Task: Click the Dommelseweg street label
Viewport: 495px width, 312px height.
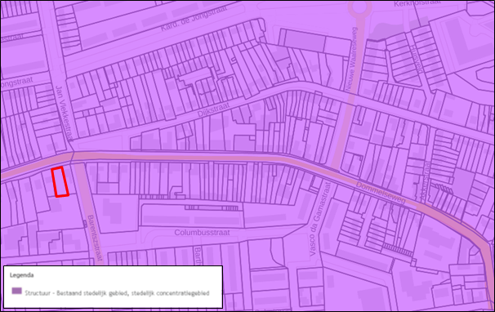Action: tap(381, 193)
